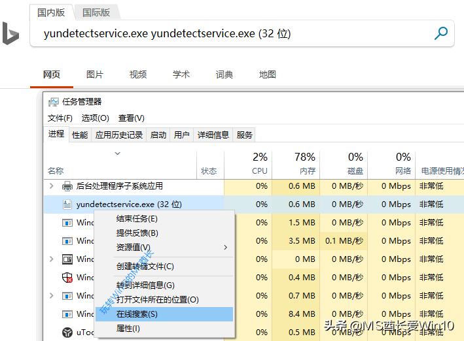Switch to the 进程 tab
The height and width of the screenshot is (341, 464).
click(x=56, y=134)
